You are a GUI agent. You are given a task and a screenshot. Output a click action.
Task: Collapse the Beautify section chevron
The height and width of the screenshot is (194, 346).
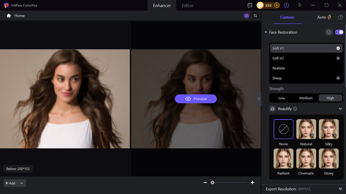[x=340, y=109]
